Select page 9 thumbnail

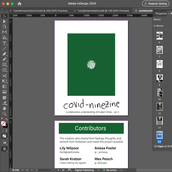[160, 78]
